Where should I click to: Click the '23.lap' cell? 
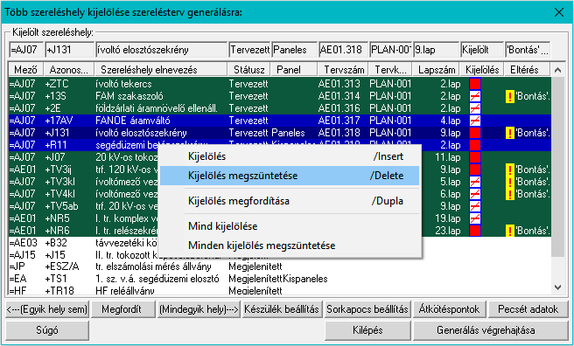(447, 231)
